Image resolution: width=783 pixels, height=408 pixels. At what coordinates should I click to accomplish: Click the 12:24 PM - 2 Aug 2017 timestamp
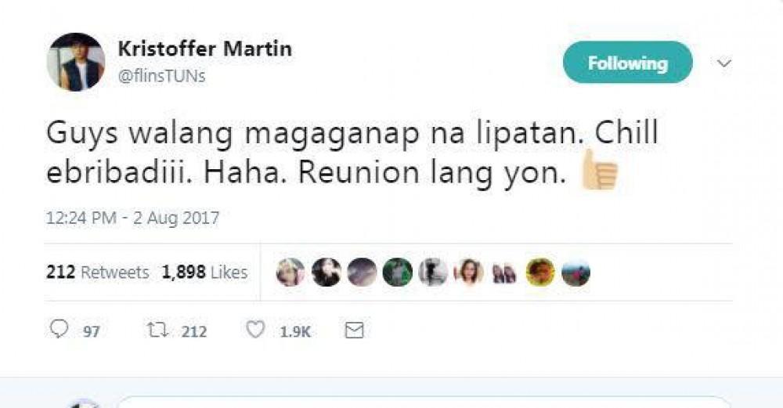pyautogui.click(x=132, y=218)
